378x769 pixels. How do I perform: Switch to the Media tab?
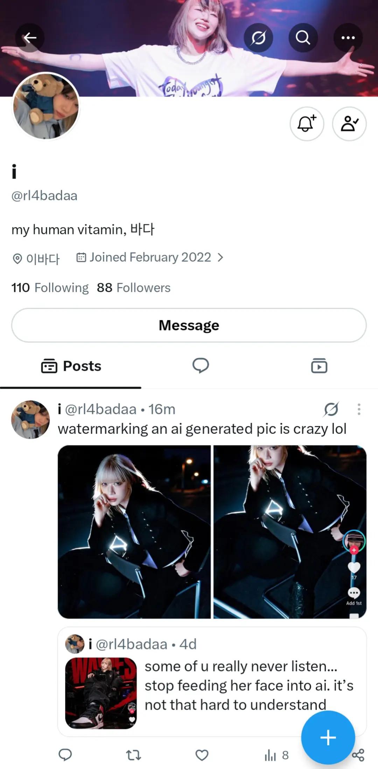(x=319, y=366)
